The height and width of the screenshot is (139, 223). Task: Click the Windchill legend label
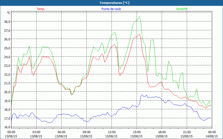[182, 9]
